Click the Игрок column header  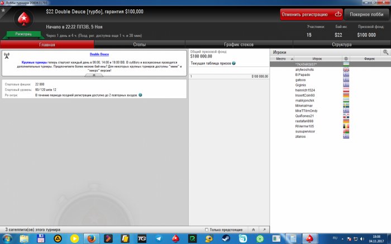(x=318, y=59)
